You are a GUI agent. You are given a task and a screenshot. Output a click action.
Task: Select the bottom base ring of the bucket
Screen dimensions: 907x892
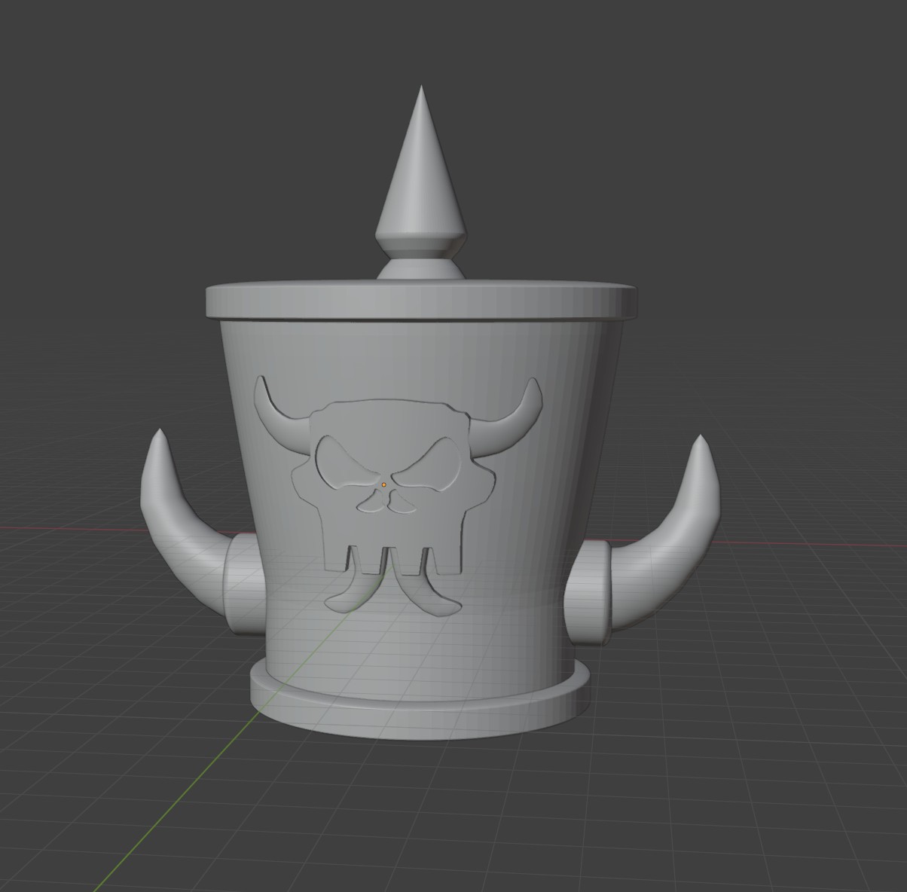click(420, 701)
